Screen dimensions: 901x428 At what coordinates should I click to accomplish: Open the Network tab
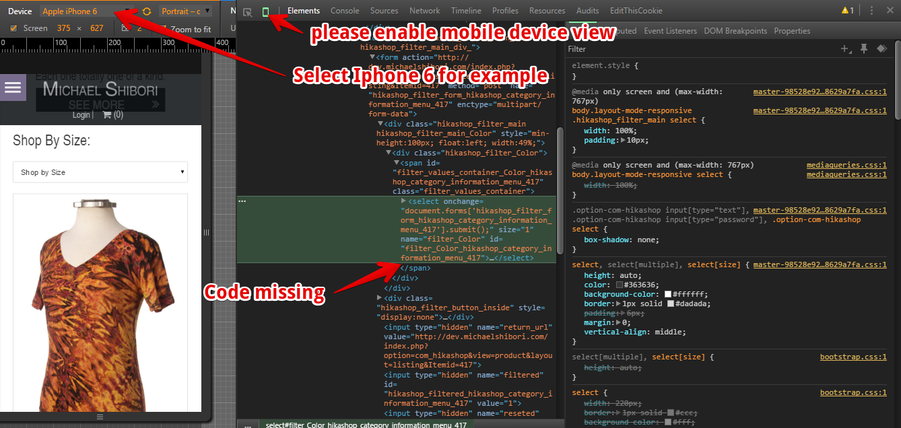(x=425, y=11)
